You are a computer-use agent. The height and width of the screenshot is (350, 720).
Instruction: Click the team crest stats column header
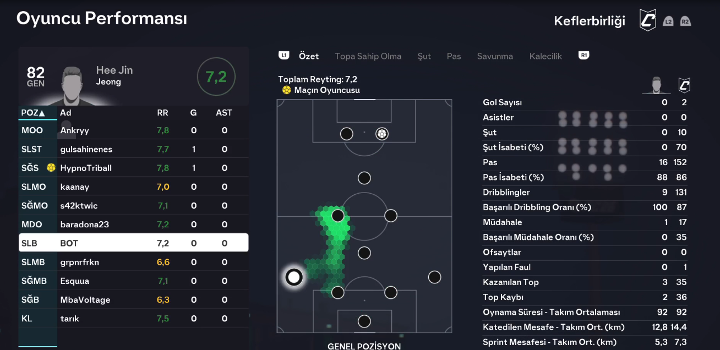(684, 85)
